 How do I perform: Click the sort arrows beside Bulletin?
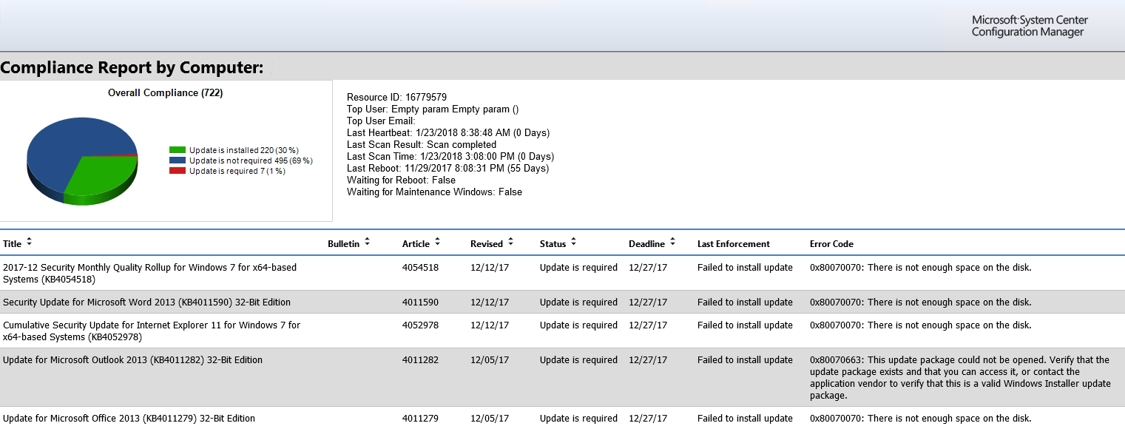[x=367, y=242]
